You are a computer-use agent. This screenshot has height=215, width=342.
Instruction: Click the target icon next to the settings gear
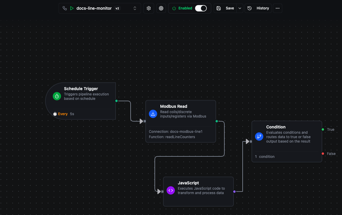[x=161, y=8]
